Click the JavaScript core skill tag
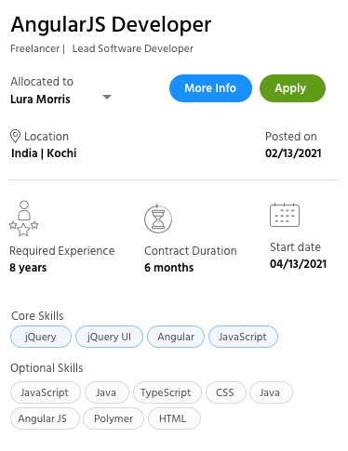 [243, 337]
